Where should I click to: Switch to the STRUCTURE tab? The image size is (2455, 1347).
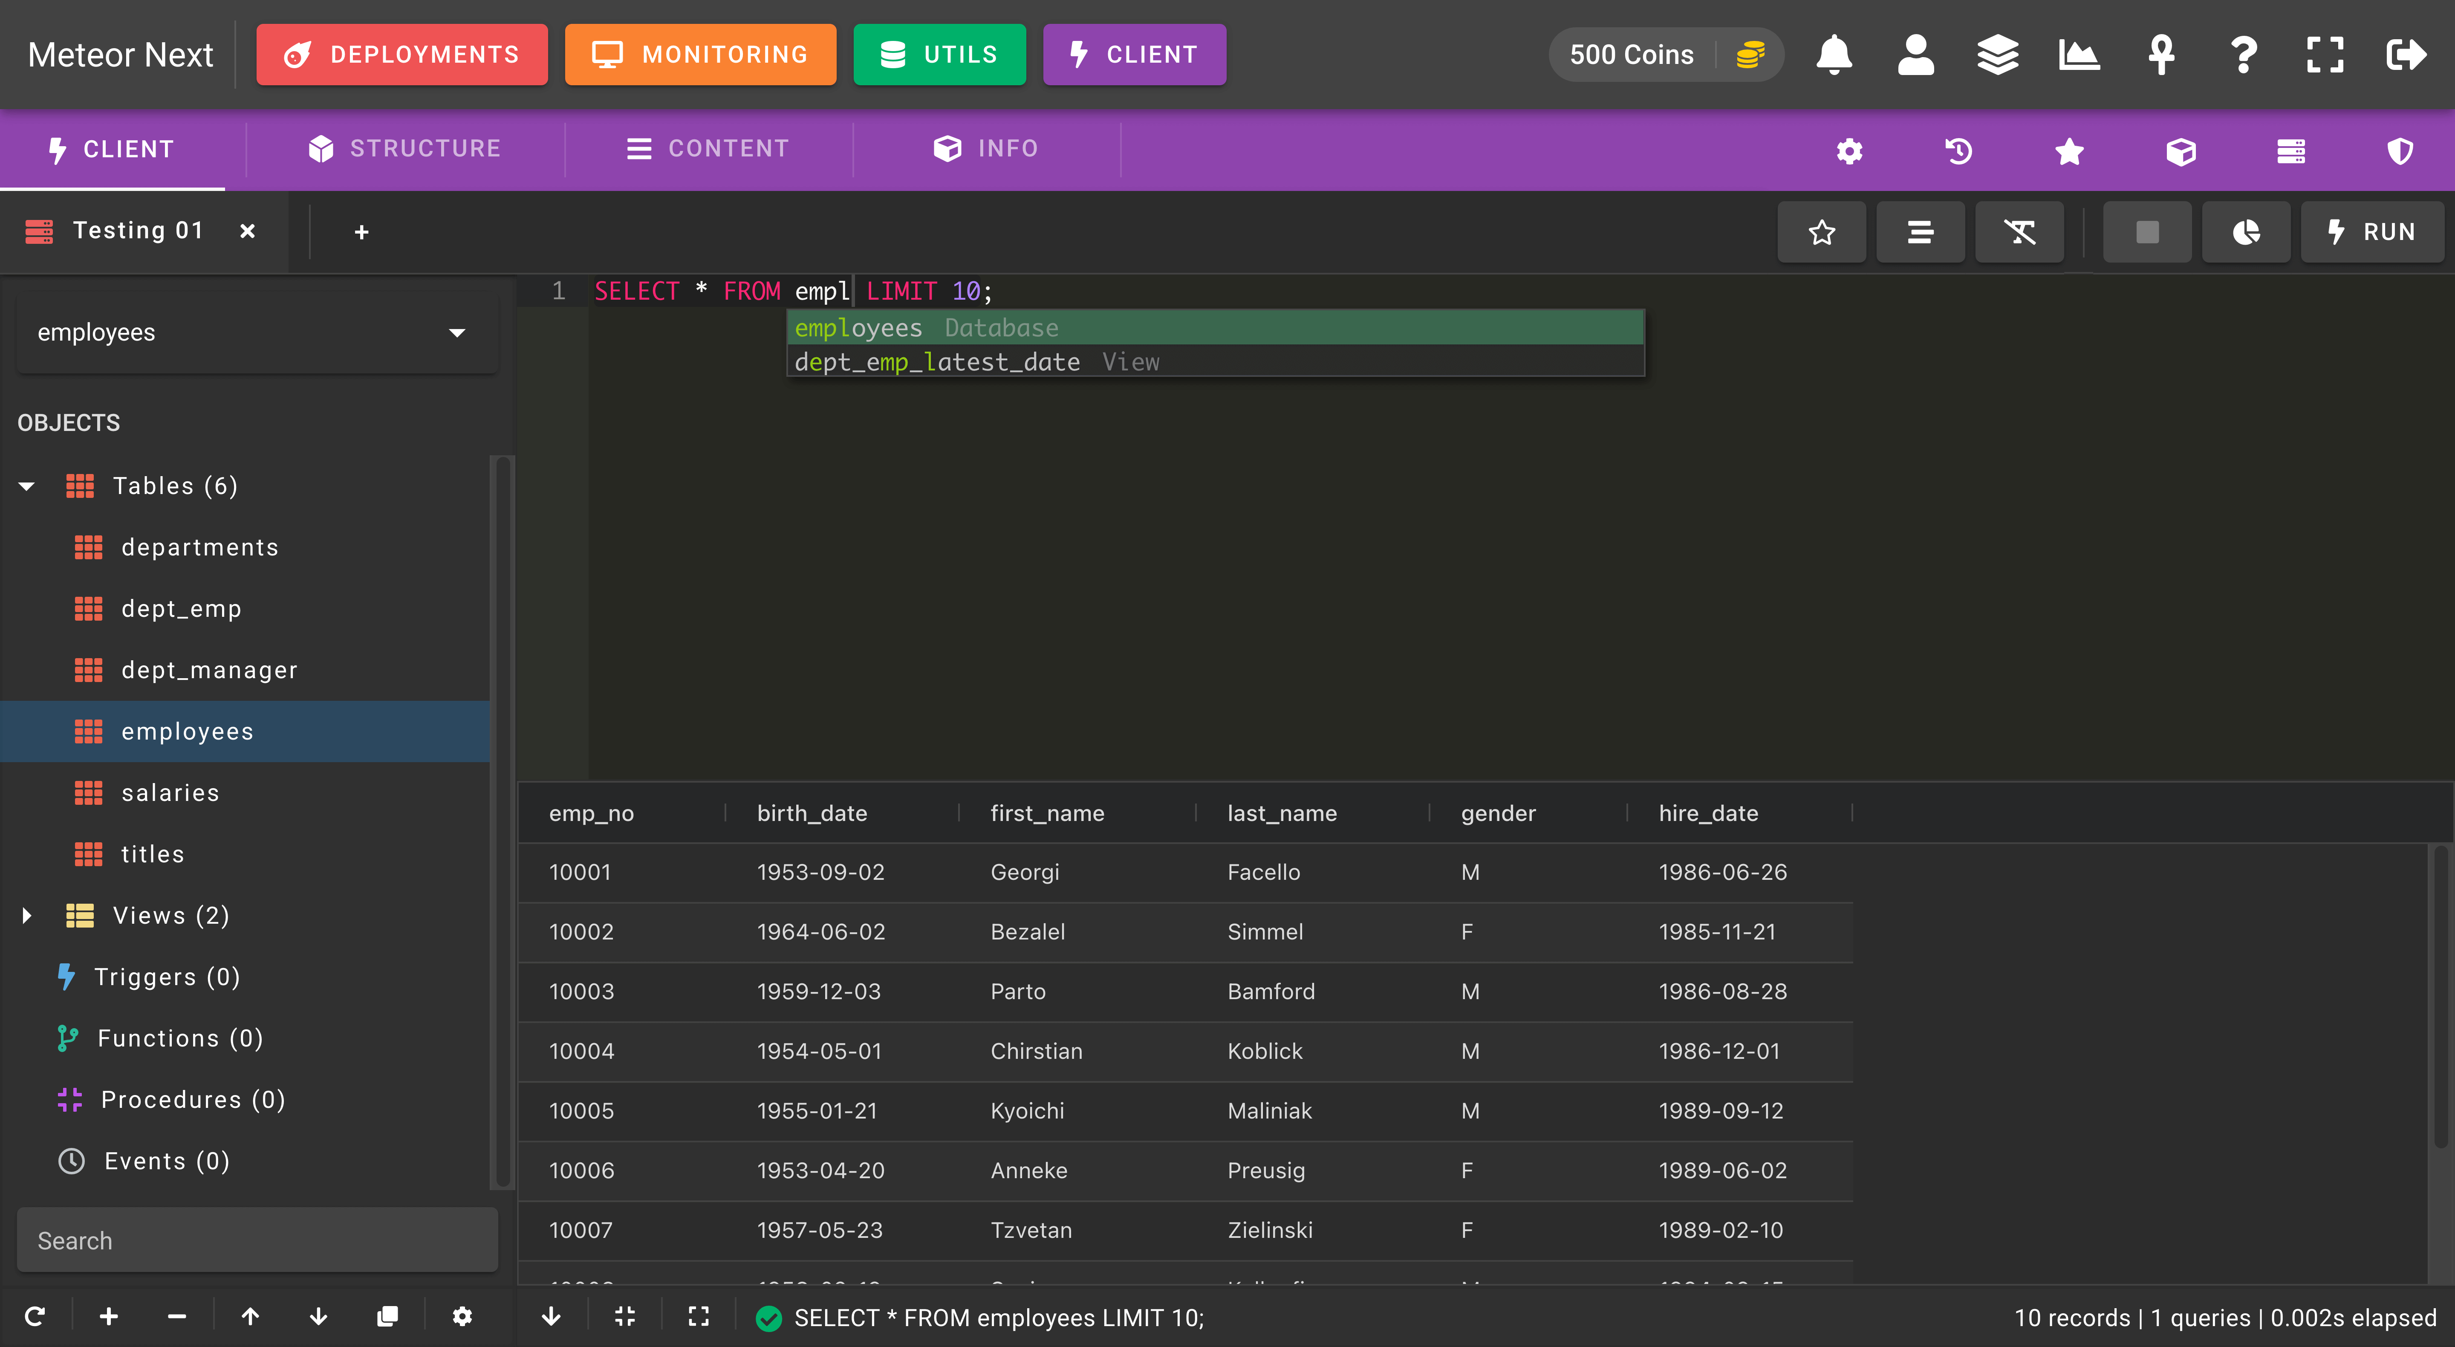pyautogui.click(x=405, y=149)
